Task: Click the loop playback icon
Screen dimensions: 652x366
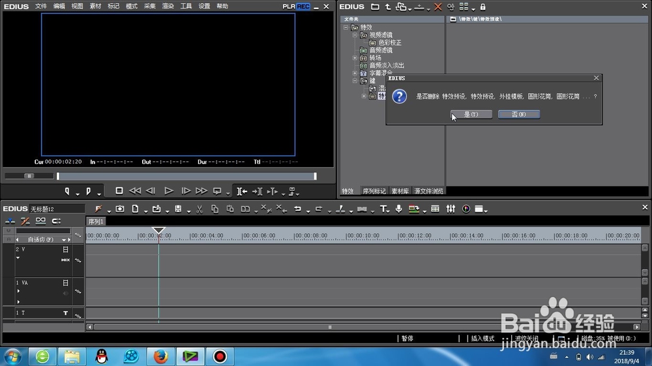Action: tap(217, 191)
